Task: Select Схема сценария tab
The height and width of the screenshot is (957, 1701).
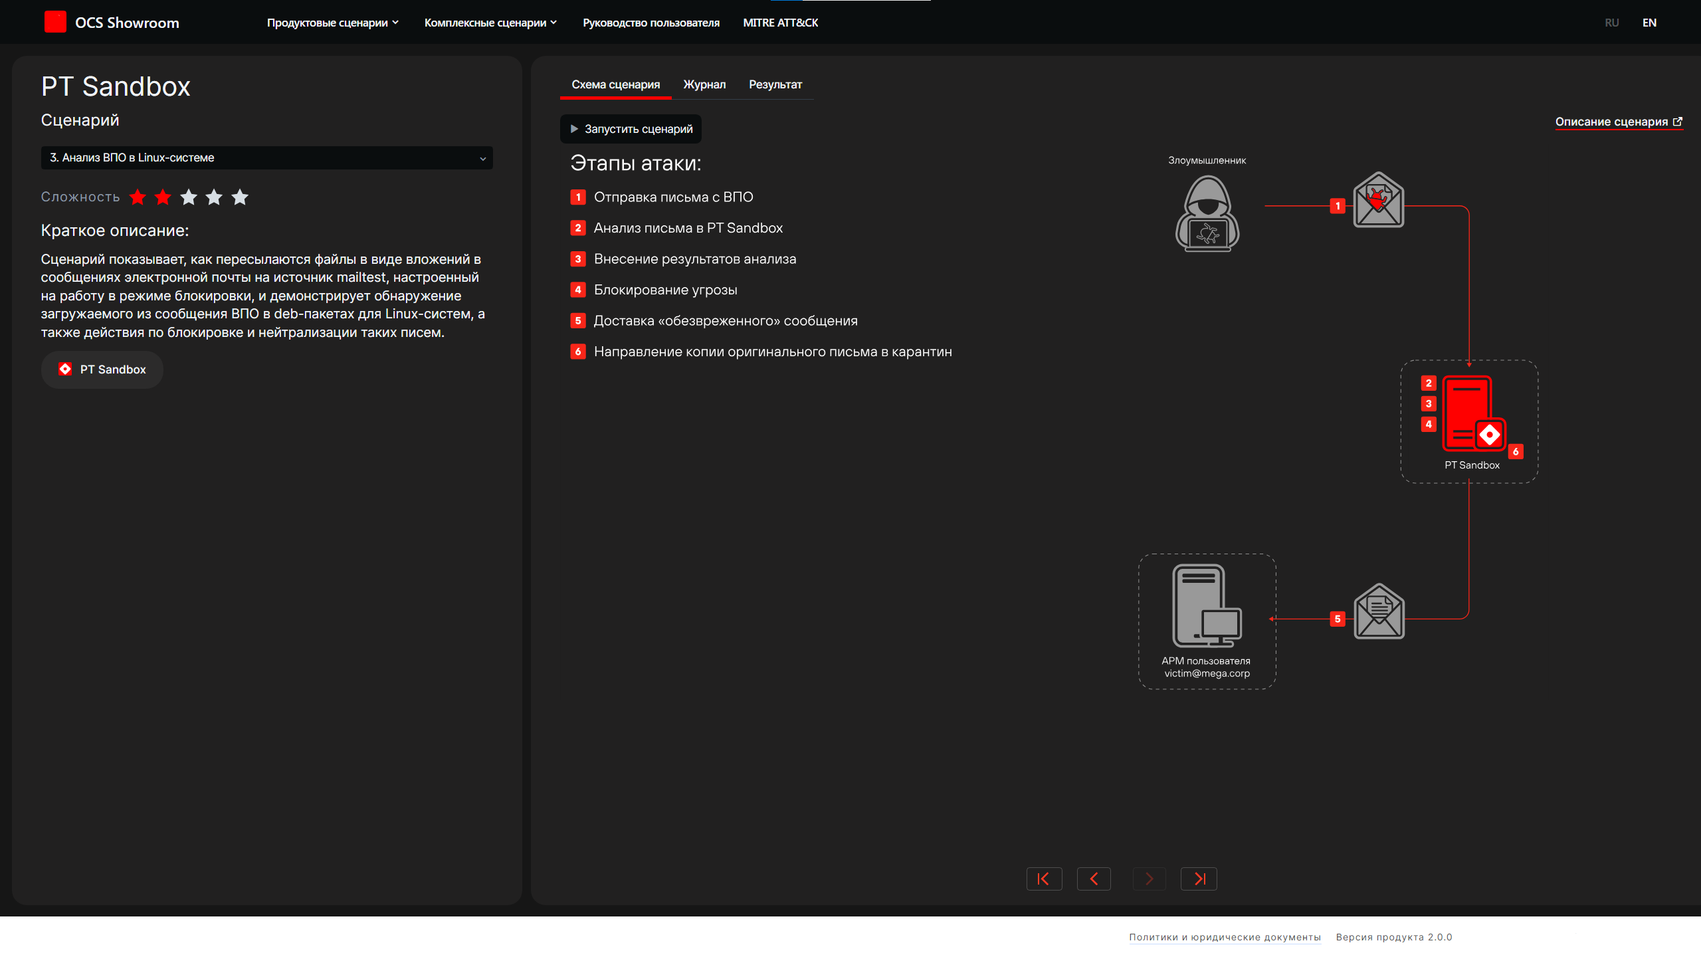Action: (615, 84)
